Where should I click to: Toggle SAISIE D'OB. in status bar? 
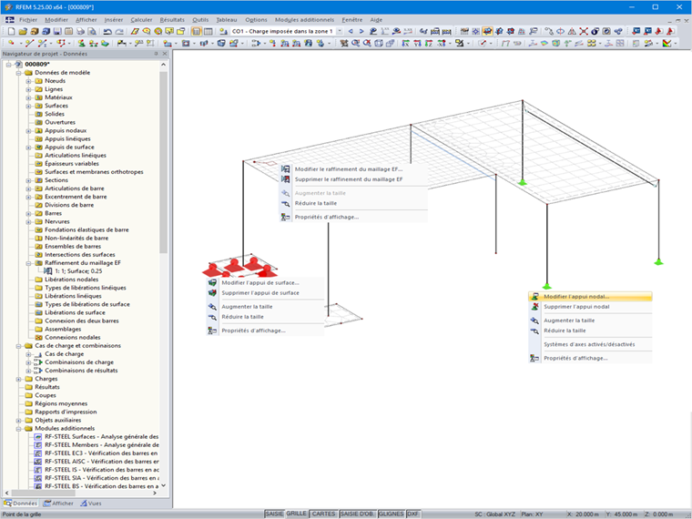tap(357, 514)
